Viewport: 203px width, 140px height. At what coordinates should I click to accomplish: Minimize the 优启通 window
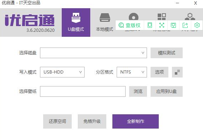(x=178, y=3)
